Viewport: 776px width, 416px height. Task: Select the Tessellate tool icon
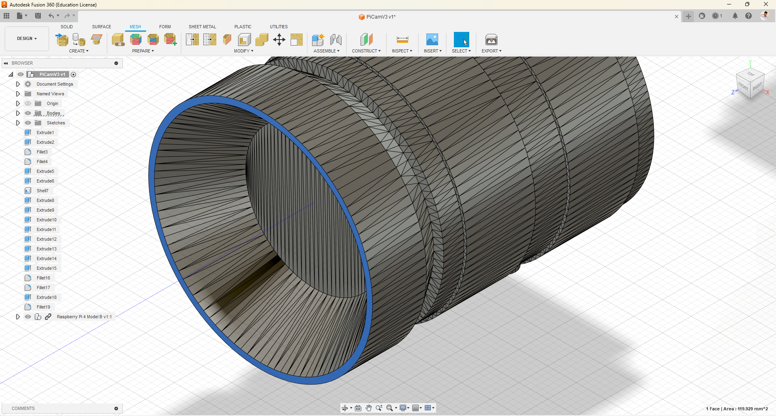(79, 40)
